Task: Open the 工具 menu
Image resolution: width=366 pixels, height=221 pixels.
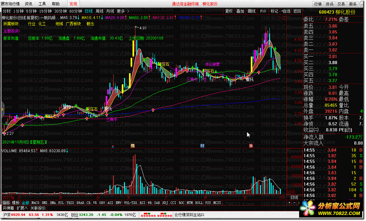Action: coord(42,4)
